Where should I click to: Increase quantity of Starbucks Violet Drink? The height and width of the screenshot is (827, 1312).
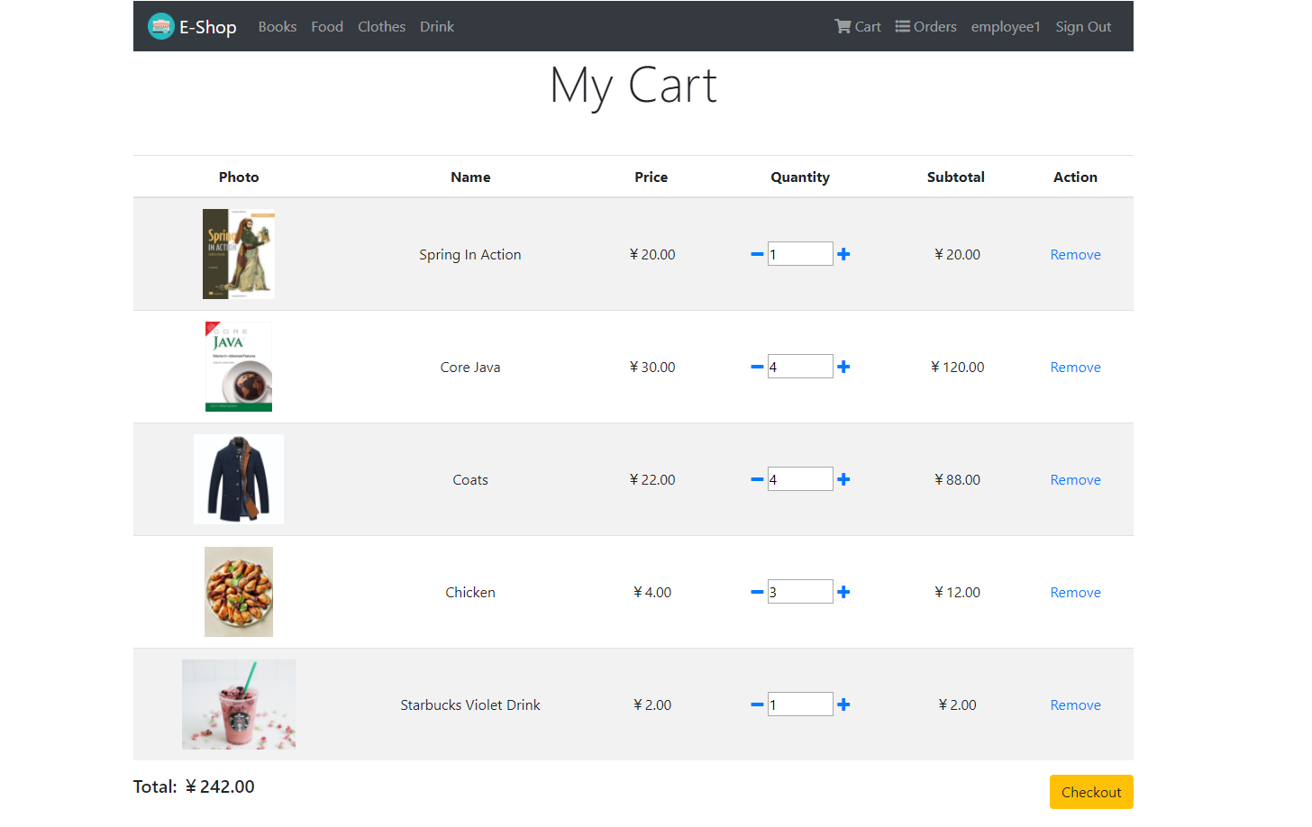click(x=843, y=704)
